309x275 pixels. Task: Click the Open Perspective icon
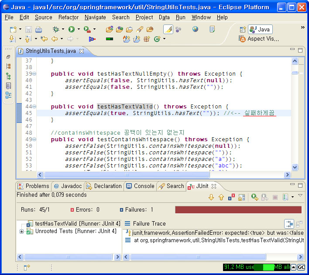point(243,30)
